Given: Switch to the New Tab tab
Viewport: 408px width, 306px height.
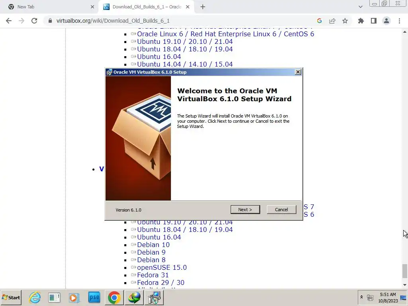Looking at the screenshot, I should coord(49,7).
